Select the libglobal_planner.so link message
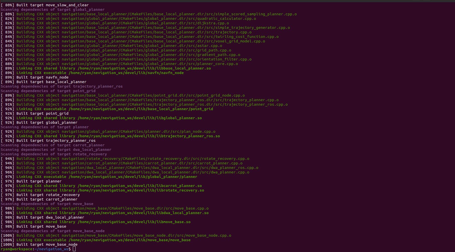Image resolution: width=455 pixels, height=252 pixels. 108,118
